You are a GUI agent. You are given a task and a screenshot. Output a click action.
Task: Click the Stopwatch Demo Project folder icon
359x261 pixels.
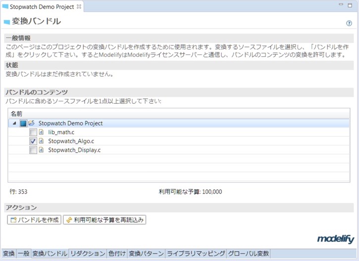32,123
